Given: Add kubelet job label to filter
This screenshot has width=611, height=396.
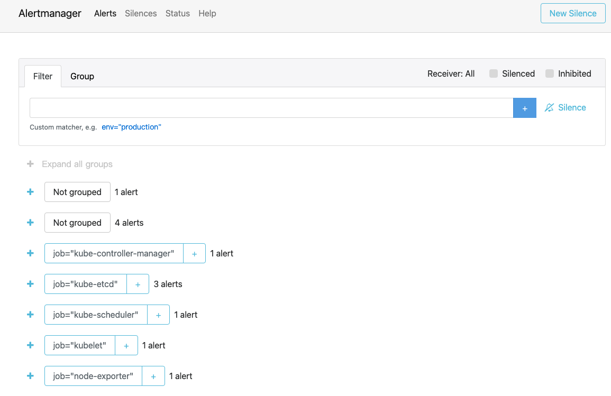Looking at the screenshot, I should coord(126,346).
